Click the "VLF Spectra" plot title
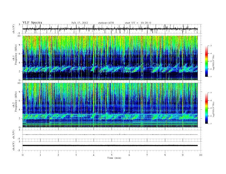 [32, 22]
